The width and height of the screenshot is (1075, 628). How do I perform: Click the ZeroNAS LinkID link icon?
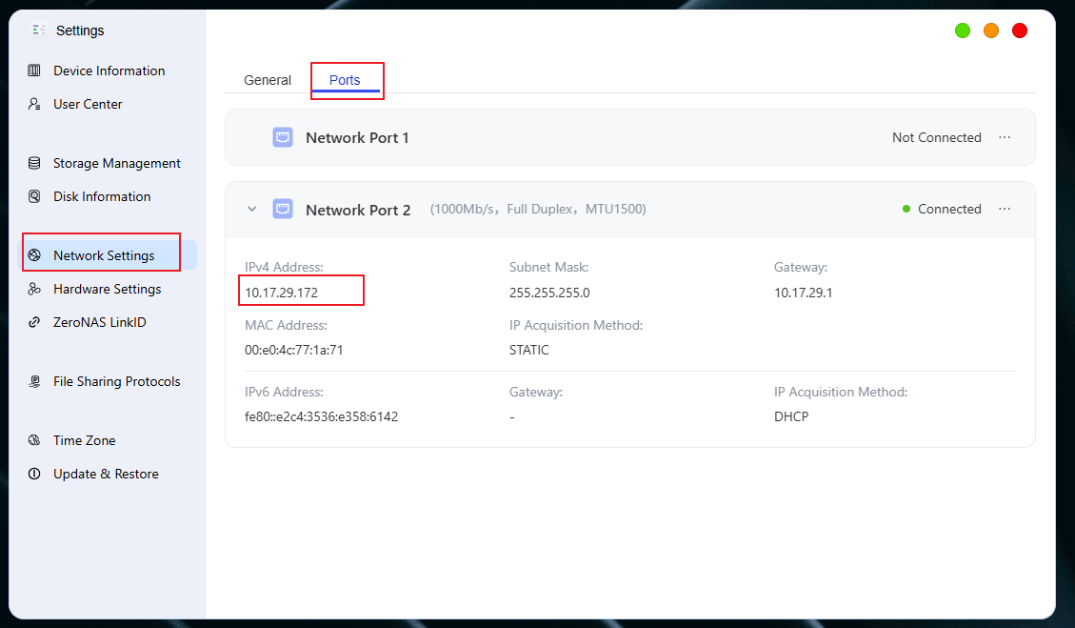[x=34, y=323]
